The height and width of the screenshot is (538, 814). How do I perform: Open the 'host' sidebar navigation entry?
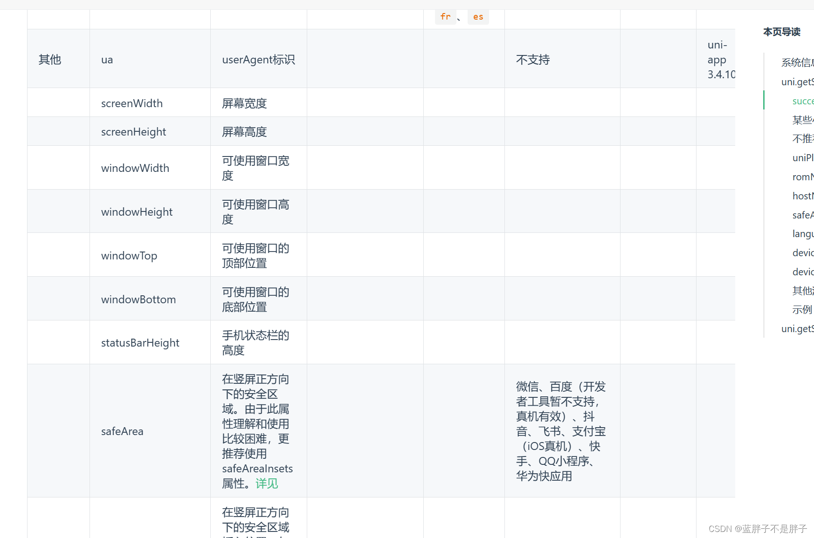803,196
